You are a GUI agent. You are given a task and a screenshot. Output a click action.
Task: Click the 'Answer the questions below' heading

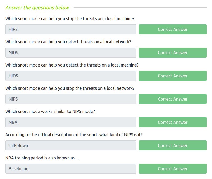coord(37,7)
